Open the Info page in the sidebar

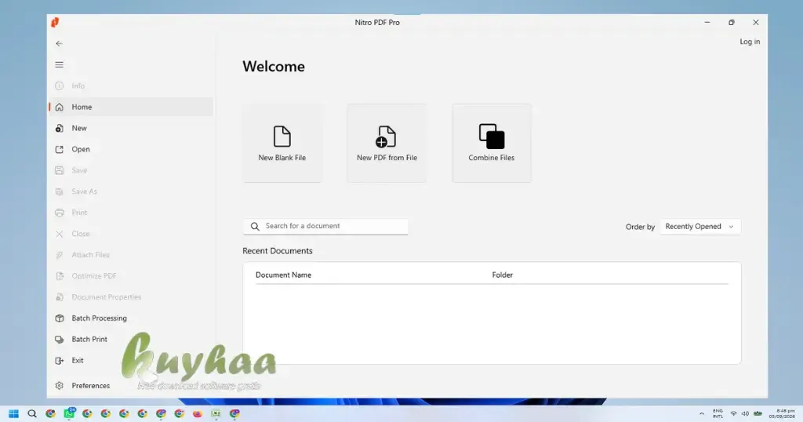131,85
